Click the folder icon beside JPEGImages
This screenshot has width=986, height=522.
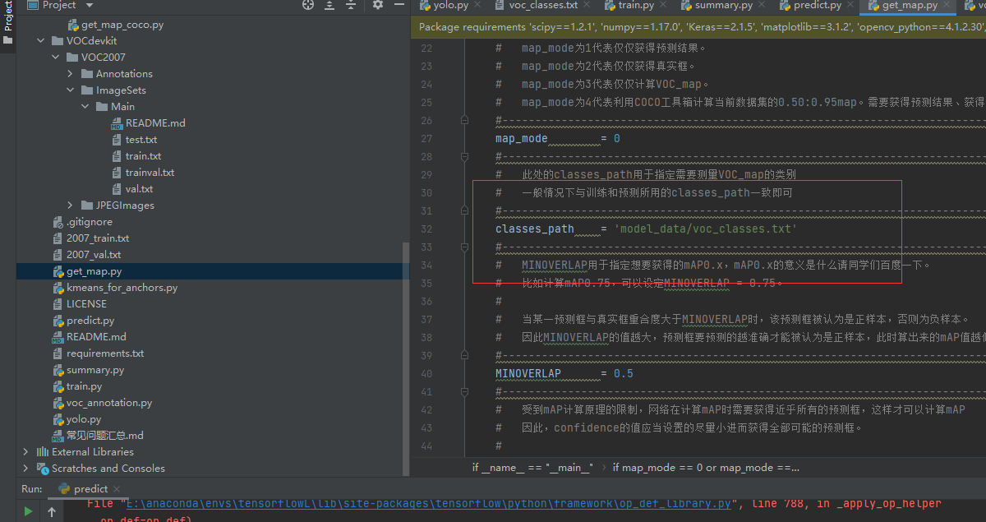(87, 206)
